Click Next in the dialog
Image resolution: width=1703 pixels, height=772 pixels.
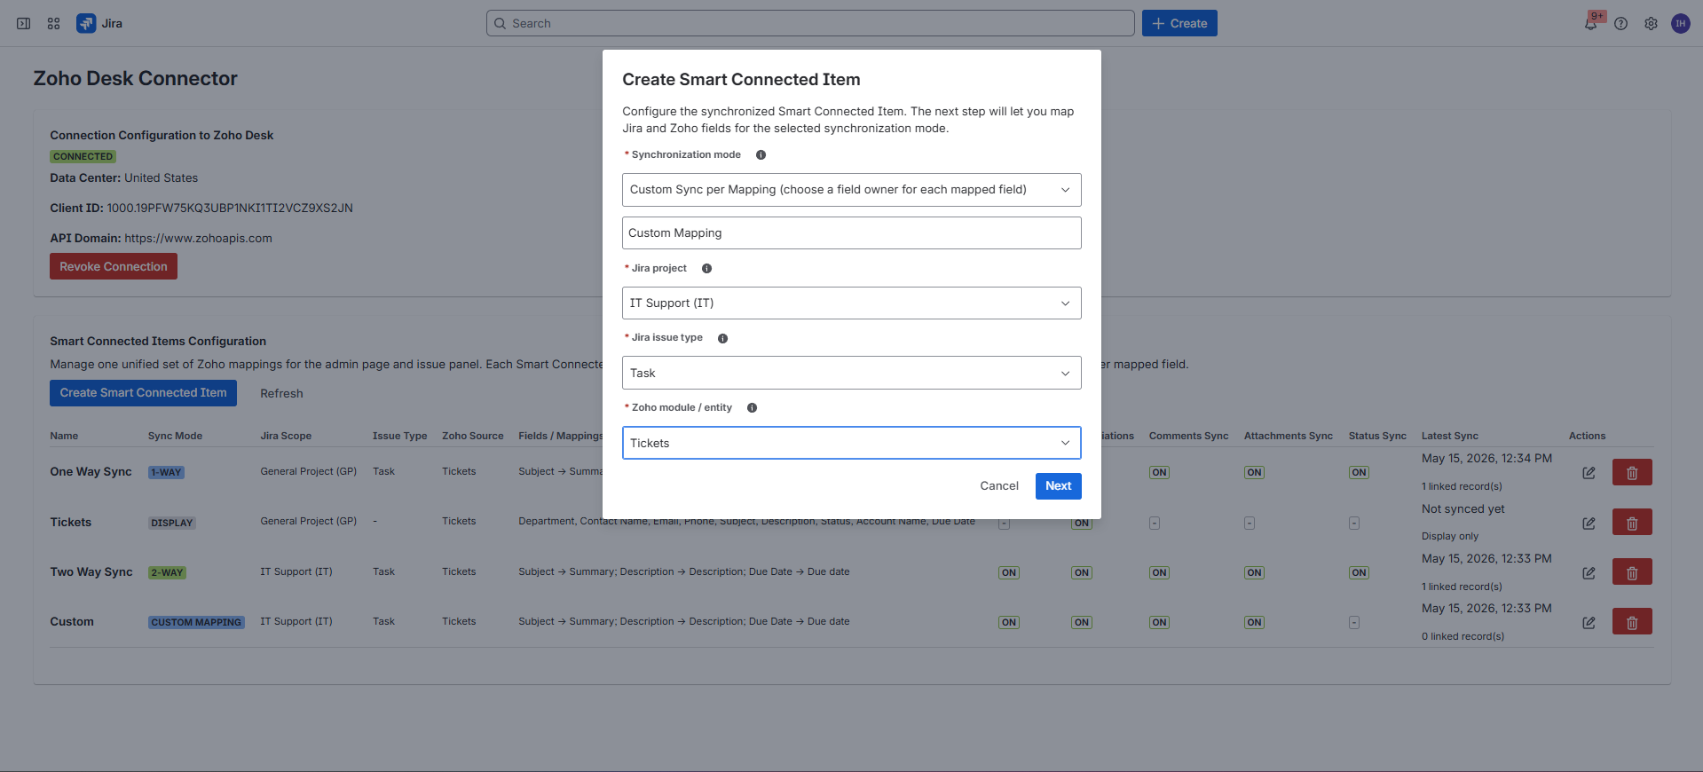(x=1058, y=486)
